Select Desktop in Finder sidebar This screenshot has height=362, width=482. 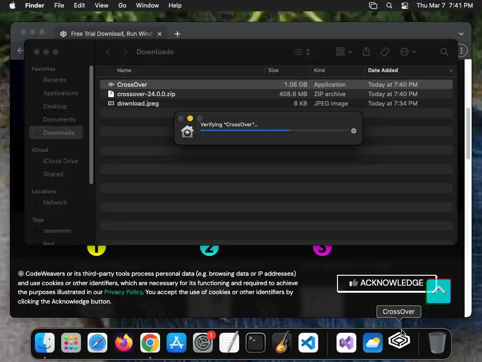pos(55,106)
